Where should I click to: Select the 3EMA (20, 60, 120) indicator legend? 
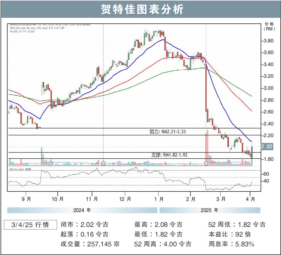[37, 28]
